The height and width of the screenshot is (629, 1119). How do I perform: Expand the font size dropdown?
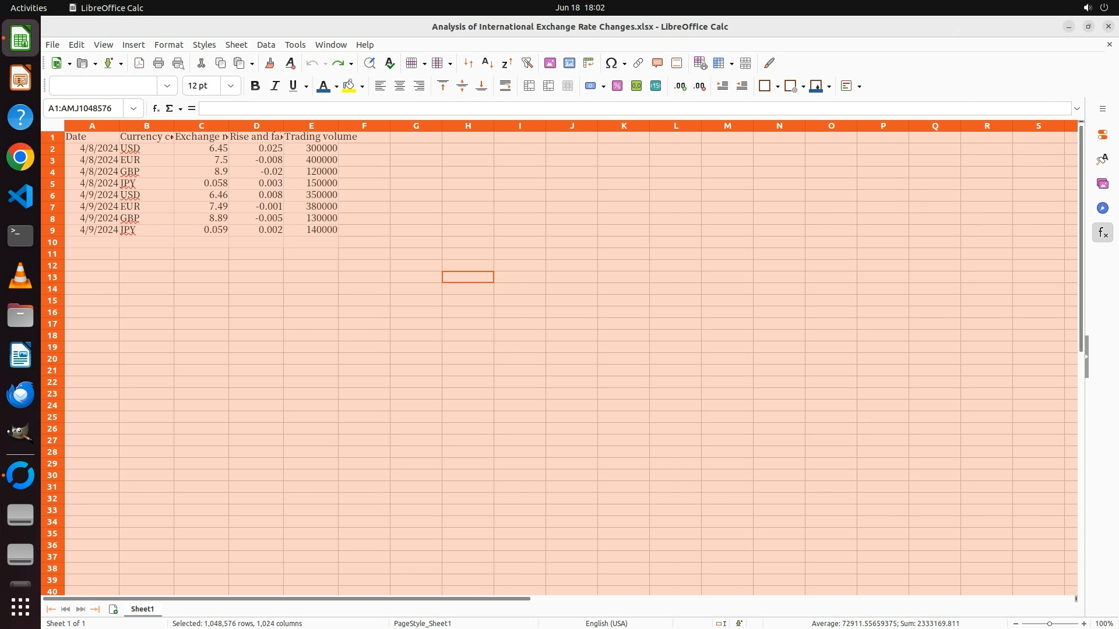pyautogui.click(x=231, y=86)
